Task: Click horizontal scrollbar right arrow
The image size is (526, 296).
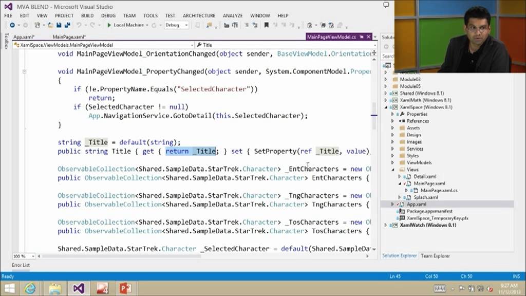Action: click(x=367, y=256)
